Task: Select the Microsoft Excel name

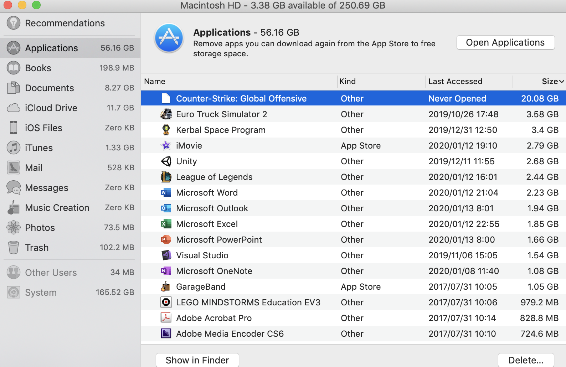Action: (x=207, y=224)
